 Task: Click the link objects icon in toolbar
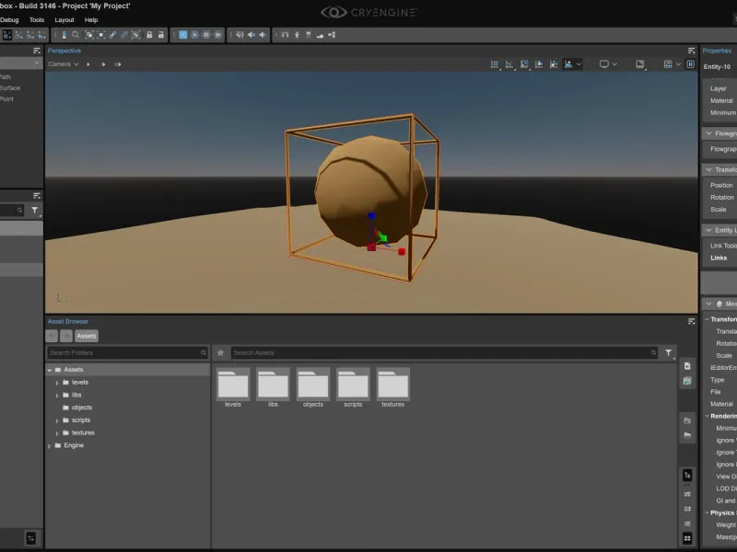point(112,35)
